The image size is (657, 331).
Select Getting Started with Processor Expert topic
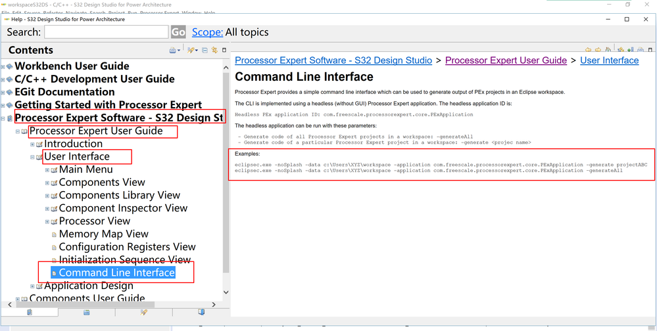[108, 105]
